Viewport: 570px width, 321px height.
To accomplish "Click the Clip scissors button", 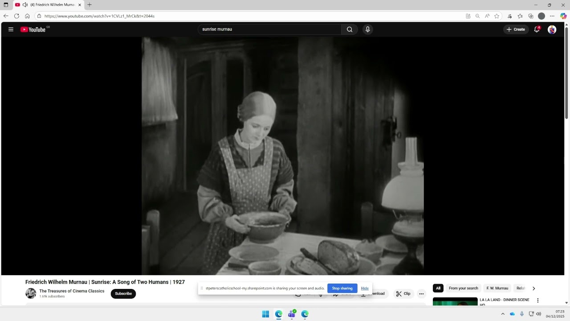I will [x=403, y=294].
